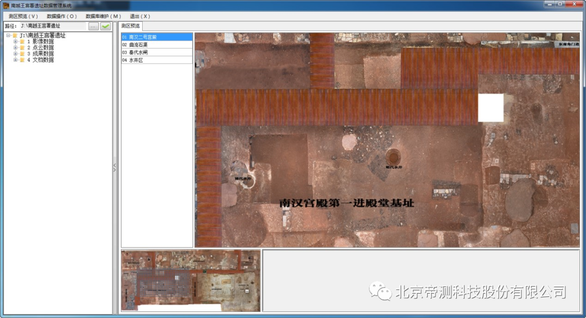This screenshot has height=318, width=586.
Task: Click the green checkmark confirm path button
Action: point(105,26)
